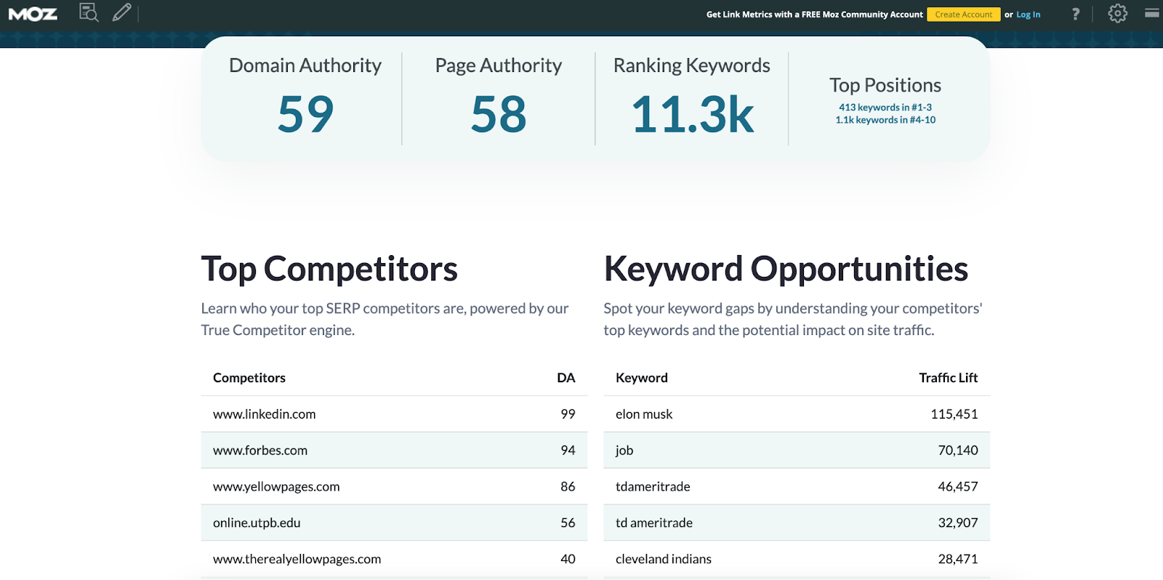The image size is (1163, 580).
Task: Select the www.therealyellowpages.com competitor row
Action: point(394,560)
